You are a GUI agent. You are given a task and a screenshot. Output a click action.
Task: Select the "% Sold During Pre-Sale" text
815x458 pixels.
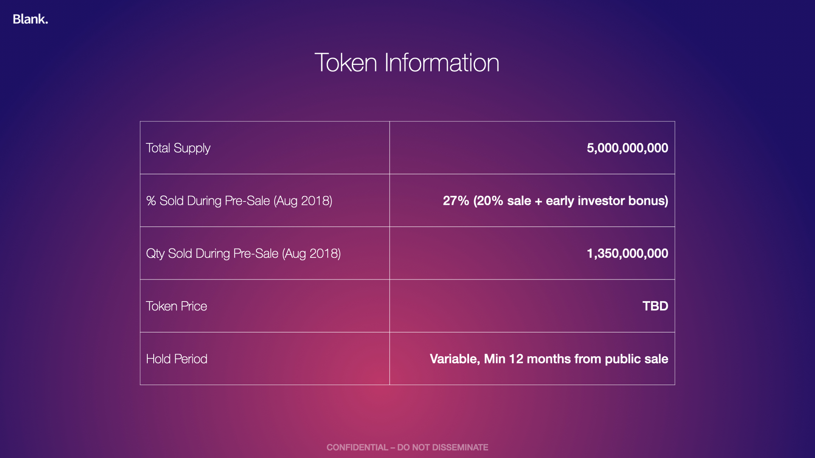click(x=208, y=201)
